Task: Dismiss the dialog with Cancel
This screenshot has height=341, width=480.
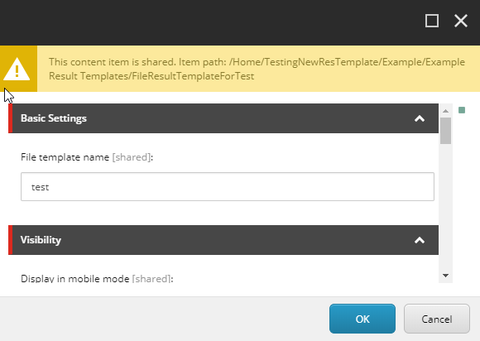Action: pyautogui.click(x=437, y=319)
